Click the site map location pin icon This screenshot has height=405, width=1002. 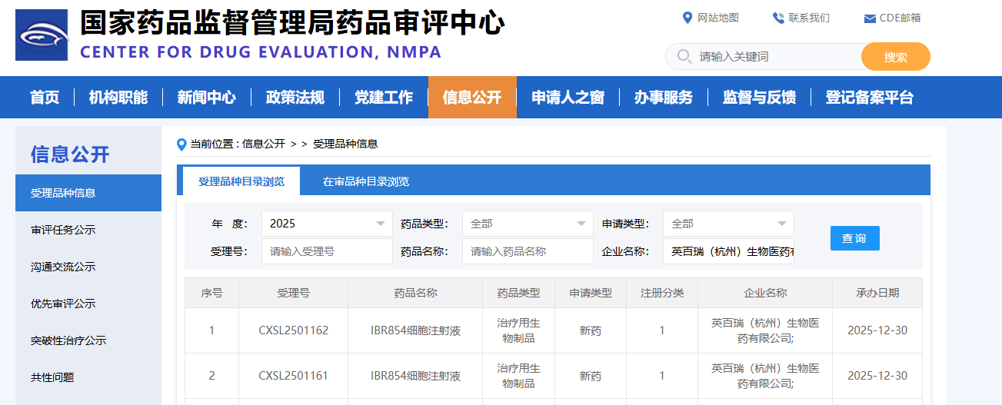point(687,18)
